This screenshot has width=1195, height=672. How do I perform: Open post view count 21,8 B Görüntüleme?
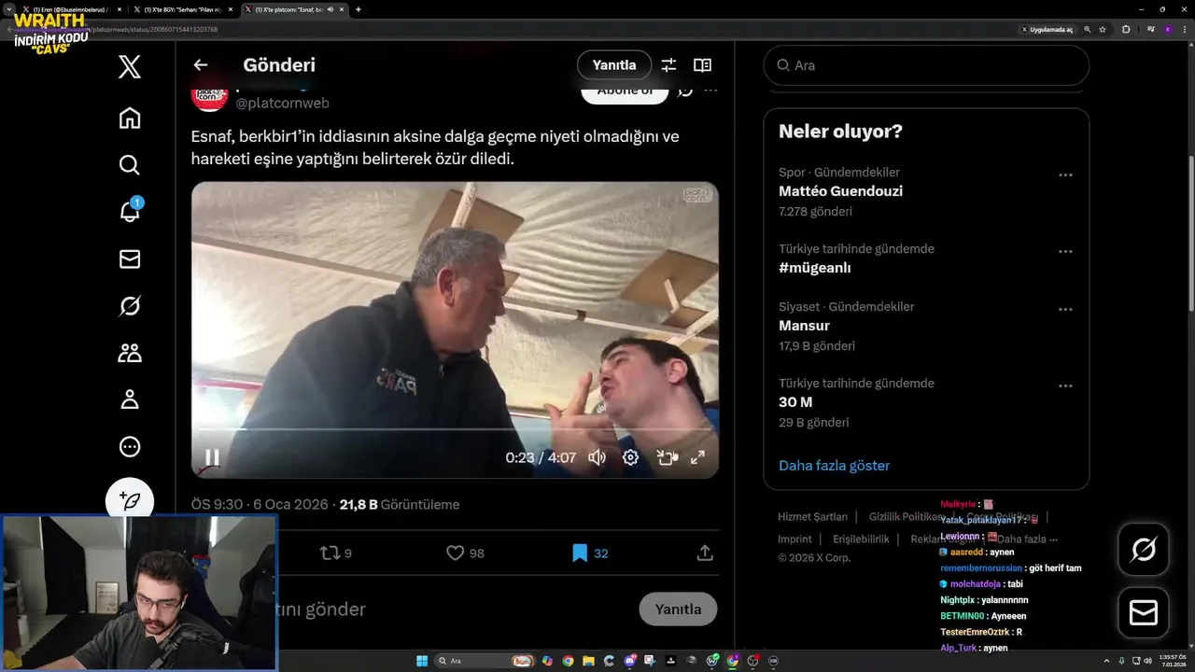[400, 505]
